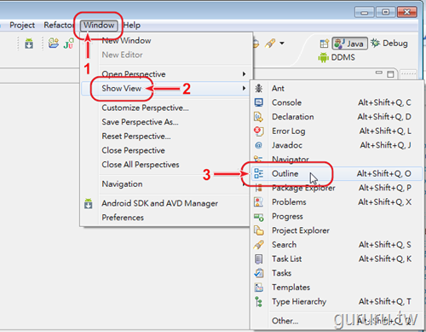Click the window maximize button

pos(385,12)
